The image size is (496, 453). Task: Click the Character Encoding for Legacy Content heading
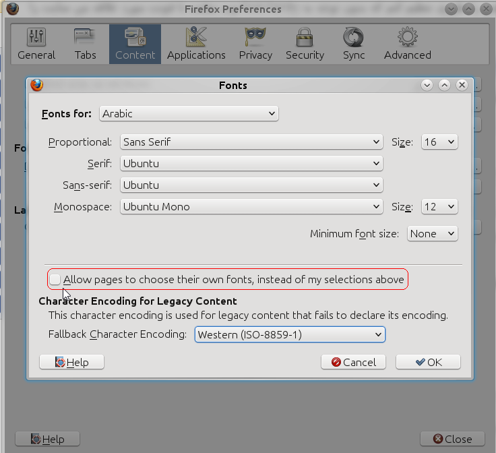coord(137,301)
